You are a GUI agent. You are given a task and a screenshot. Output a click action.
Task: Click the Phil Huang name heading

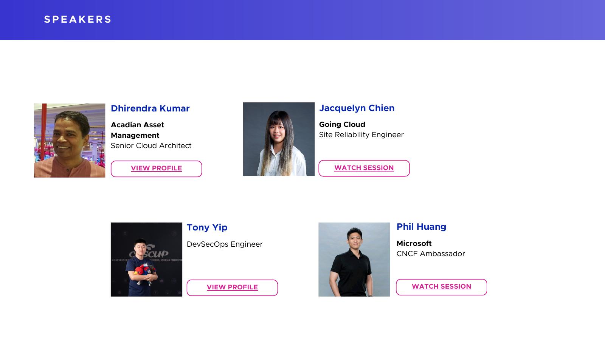(421, 227)
